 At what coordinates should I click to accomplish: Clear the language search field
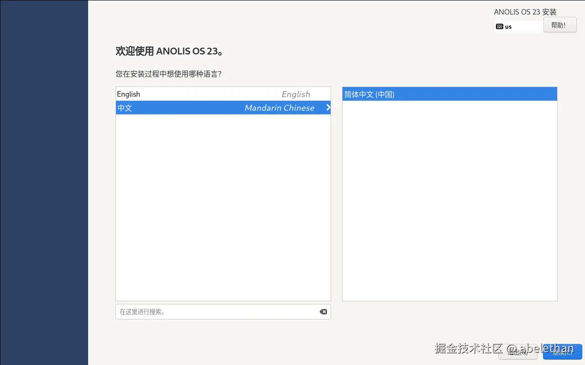pyautogui.click(x=323, y=312)
